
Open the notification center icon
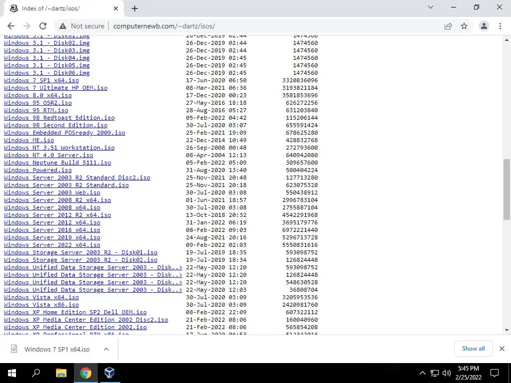(x=495, y=373)
